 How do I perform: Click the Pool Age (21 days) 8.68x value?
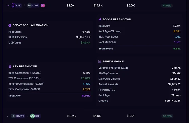[177, 31]
